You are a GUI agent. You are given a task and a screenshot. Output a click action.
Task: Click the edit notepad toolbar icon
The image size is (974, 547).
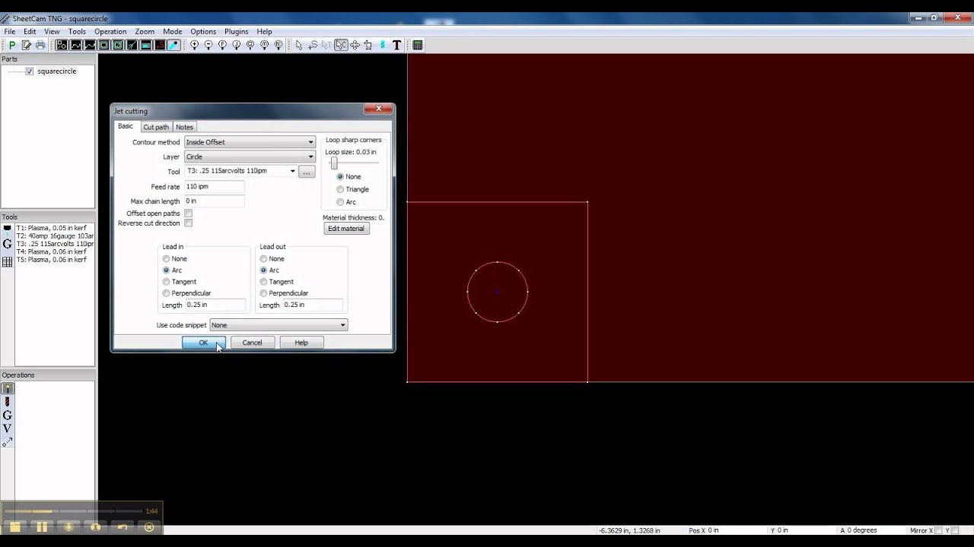click(26, 45)
